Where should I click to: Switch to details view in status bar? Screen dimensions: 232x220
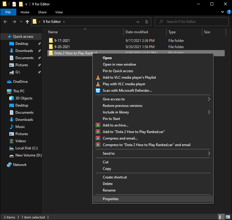pyautogui.click(x=221, y=217)
